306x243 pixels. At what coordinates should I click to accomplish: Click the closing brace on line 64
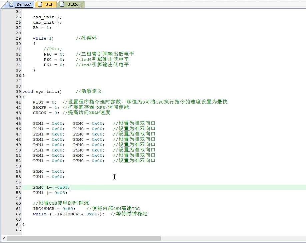pos(24,225)
